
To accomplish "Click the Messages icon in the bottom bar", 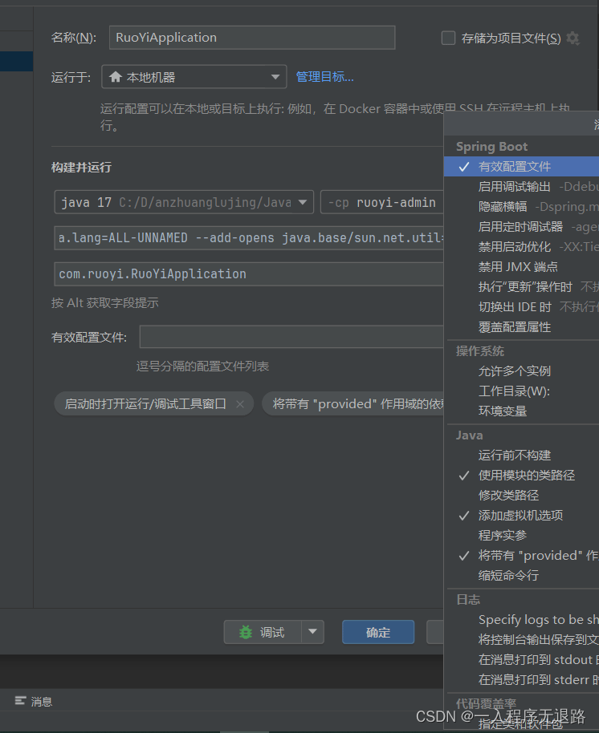I will pos(20,701).
